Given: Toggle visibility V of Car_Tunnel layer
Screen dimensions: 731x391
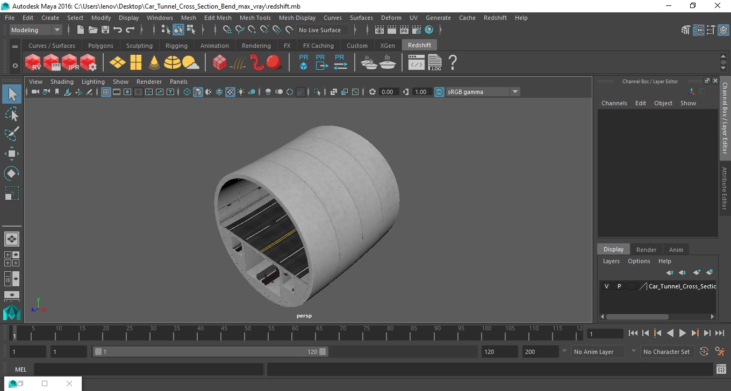Looking at the screenshot, I should 606,286.
